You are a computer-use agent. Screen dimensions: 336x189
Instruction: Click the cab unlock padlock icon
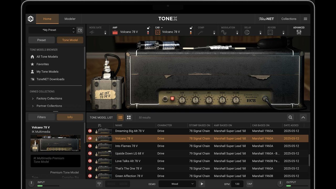[x=191, y=28]
